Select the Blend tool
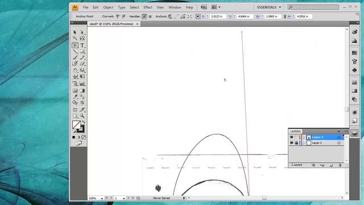 pos(82,96)
